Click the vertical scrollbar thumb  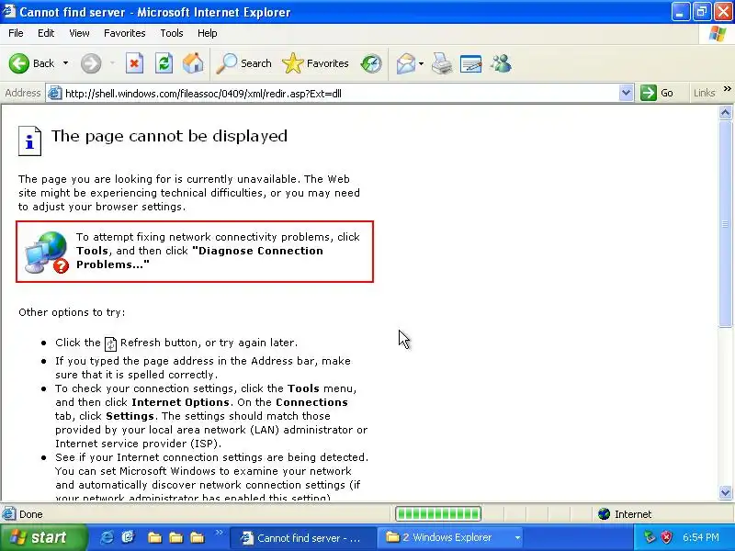click(x=725, y=223)
